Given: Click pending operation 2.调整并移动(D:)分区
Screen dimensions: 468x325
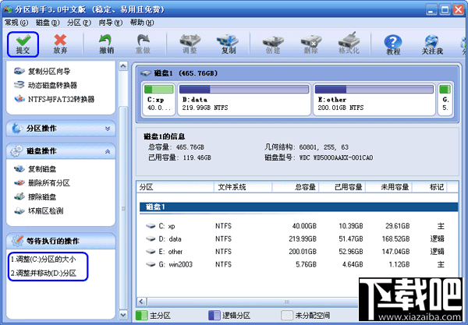Looking at the screenshot, I should (44, 273).
